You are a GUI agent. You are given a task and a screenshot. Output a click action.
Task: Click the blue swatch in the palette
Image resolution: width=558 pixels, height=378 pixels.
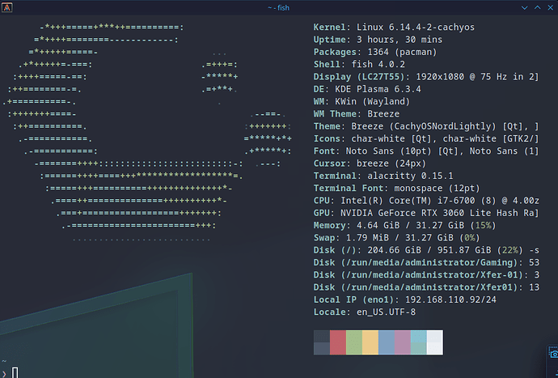click(387, 342)
